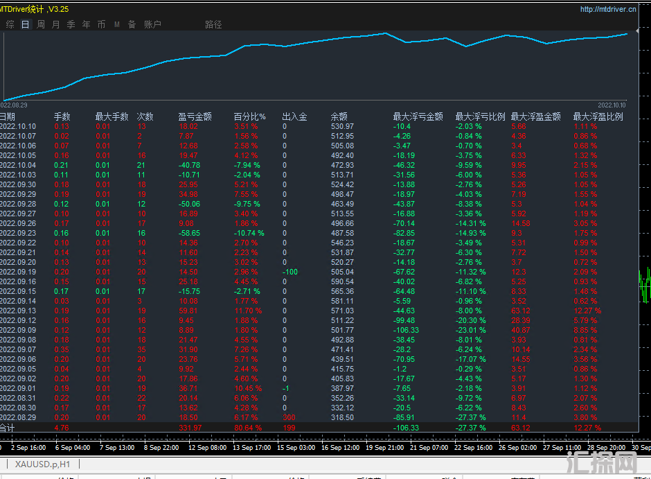Switch to the 账户 account tab
Viewport: 651px width, 479px height.
pyautogui.click(x=152, y=24)
